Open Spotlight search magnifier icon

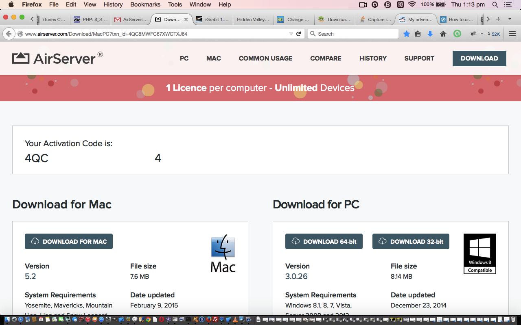click(x=495, y=4)
